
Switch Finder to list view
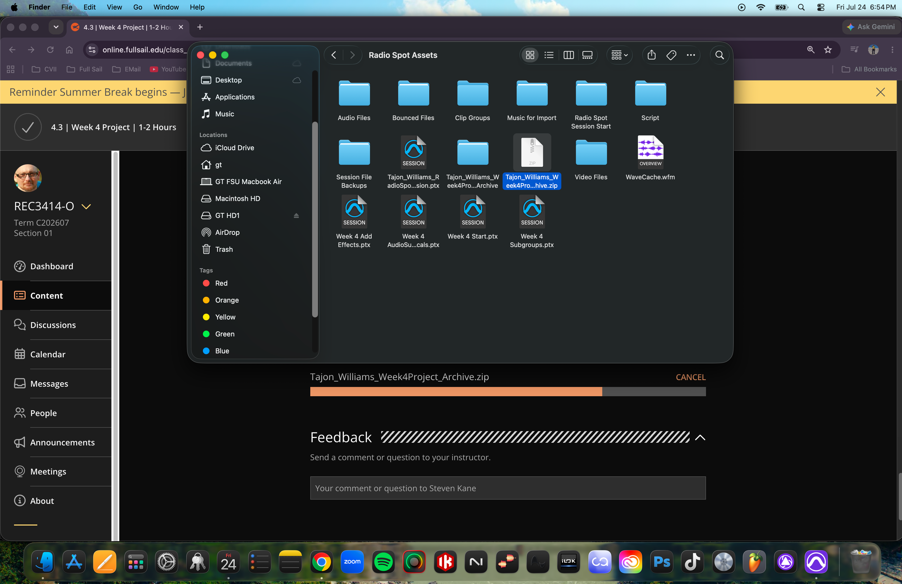(549, 55)
